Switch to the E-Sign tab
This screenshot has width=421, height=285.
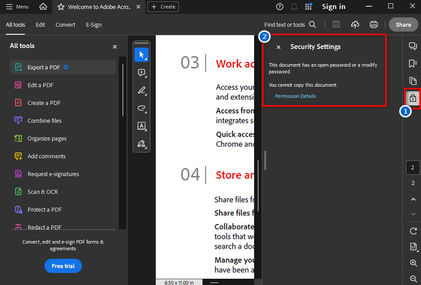pos(94,25)
